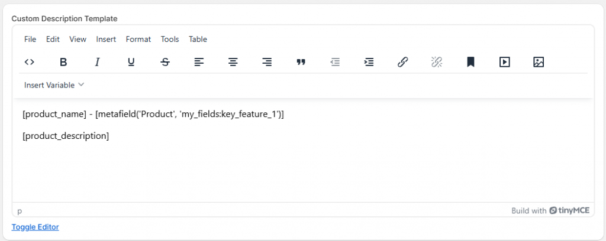The image size is (606, 241).
Task: Insert a blockquote
Action: pos(301,61)
